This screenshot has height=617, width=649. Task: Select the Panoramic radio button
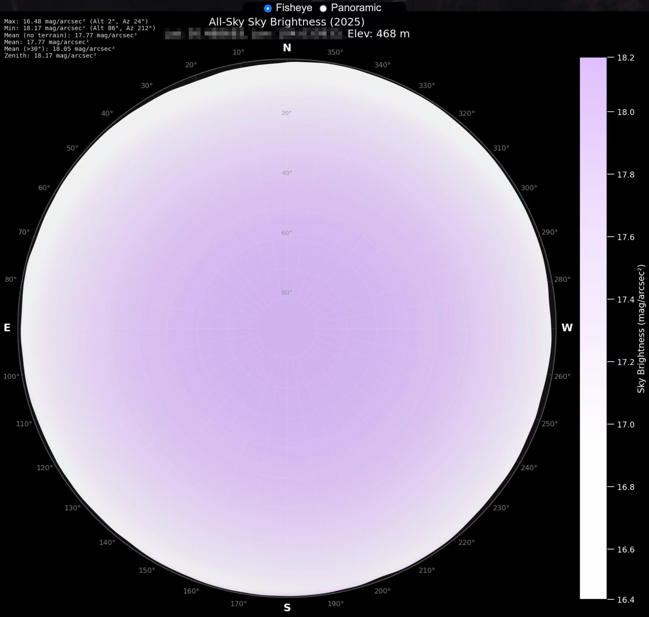pyautogui.click(x=323, y=8)
